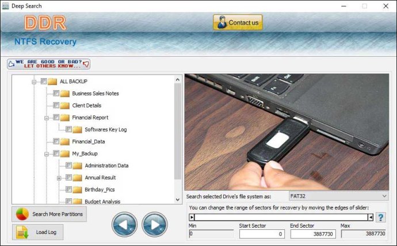
Task: Click the End Sector input field
Action: [x=313, y=234]
